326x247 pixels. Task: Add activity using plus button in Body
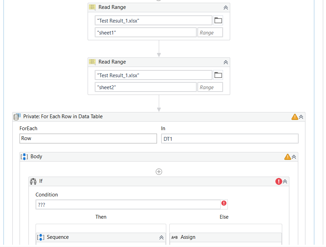159,171
